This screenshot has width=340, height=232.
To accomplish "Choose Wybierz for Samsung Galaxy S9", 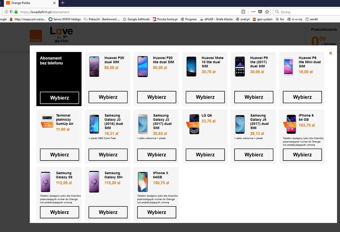I will [x=60, y=212].
